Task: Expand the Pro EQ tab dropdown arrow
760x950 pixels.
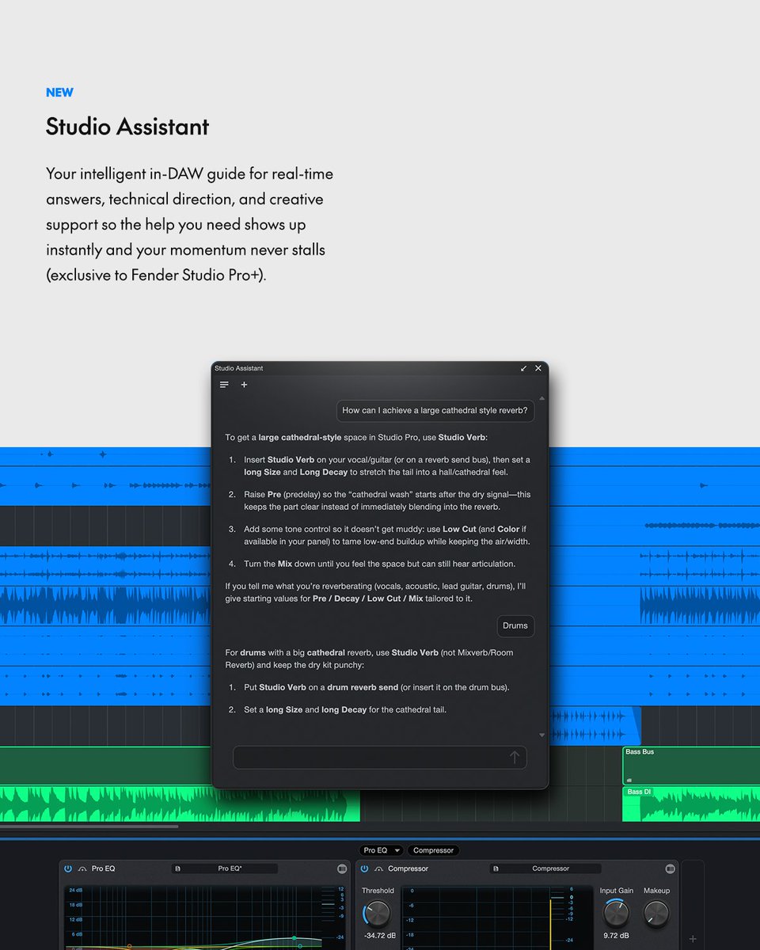Action: [397, 850]
